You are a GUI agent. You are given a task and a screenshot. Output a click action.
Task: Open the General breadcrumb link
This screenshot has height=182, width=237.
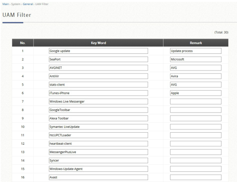tap(28, 4)
